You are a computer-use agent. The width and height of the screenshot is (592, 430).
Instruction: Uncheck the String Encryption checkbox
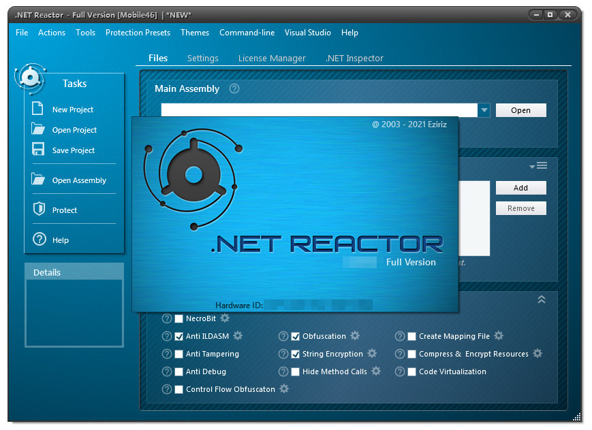pyautogui.click(x=295, y=354)
